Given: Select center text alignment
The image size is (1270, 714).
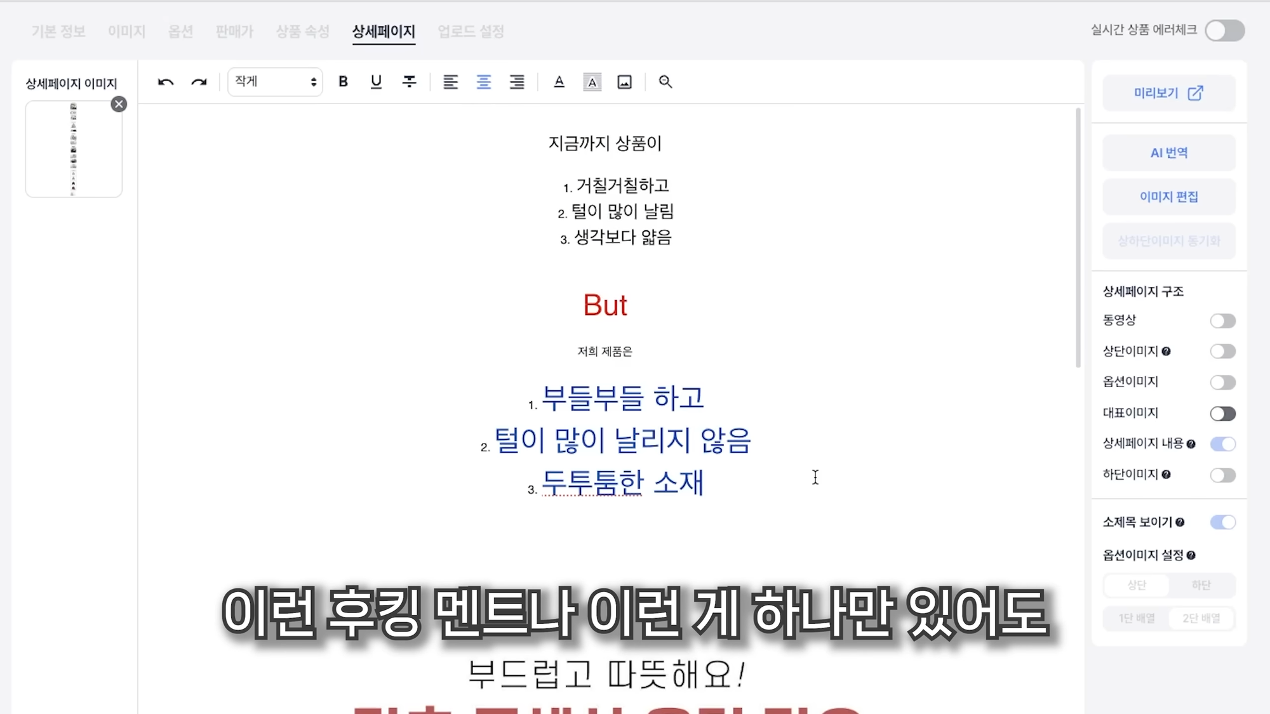Looking at the screenshot, I should click(x=483, y=82).
